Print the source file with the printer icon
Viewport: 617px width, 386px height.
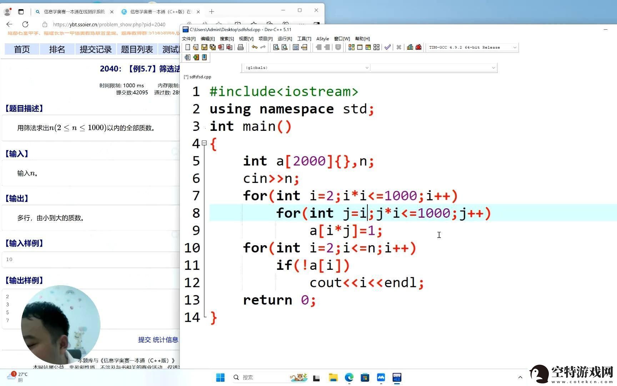[241, 47]
